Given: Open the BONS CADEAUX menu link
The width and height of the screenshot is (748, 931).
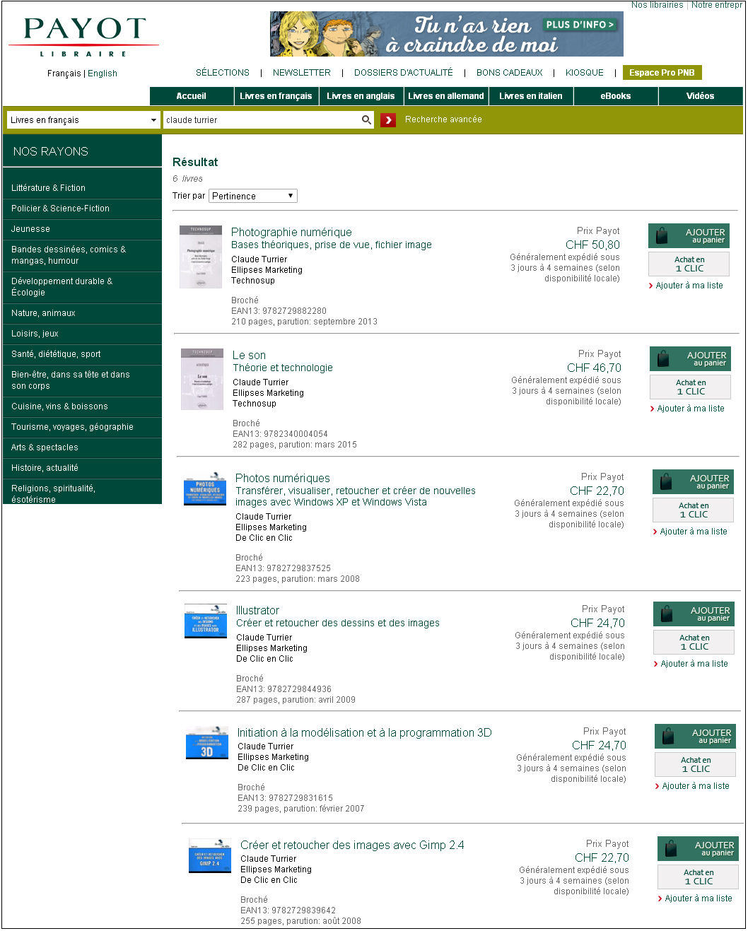Looking at the screenshot, I should click(510, 73).
